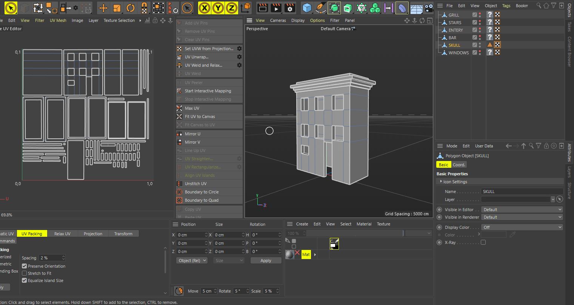Click the Move step stepper arrows
This screenshot has width=574, height=305.
(x=215, y=291)
